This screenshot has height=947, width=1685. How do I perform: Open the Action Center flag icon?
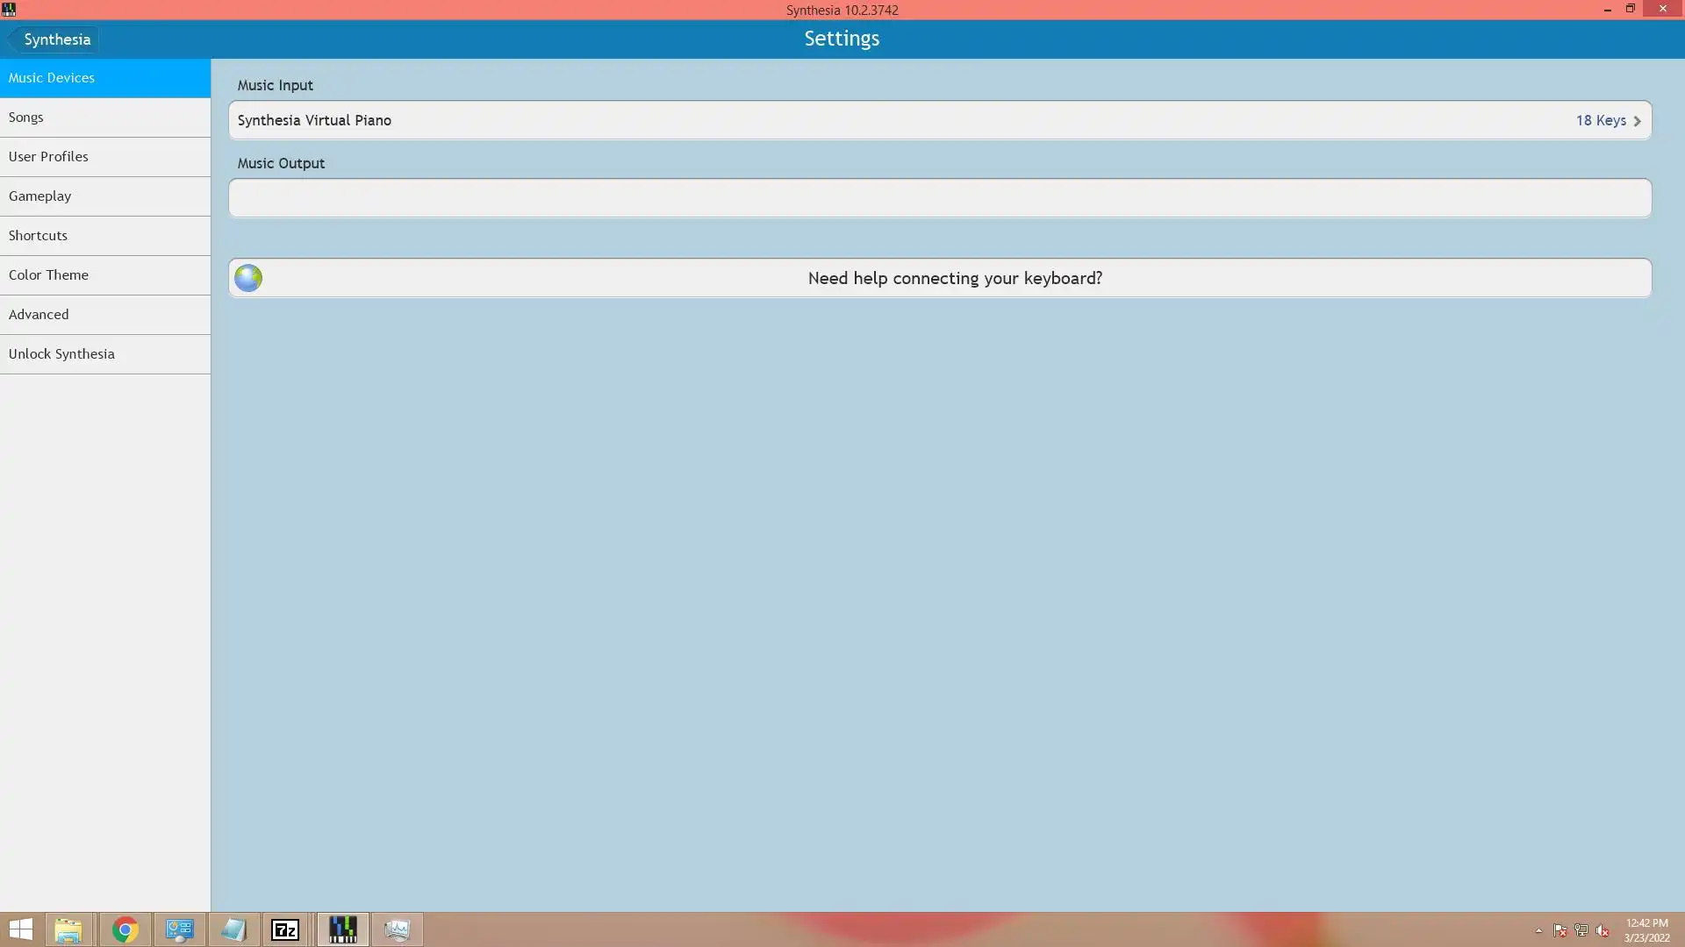click(x=1560, y=930)
